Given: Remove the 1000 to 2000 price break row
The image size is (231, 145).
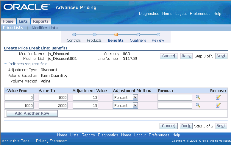Looking at the screenshot, I should 218,105.
